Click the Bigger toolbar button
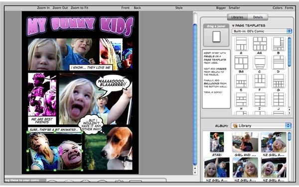299x187 pixels. (x=221, y=8)
